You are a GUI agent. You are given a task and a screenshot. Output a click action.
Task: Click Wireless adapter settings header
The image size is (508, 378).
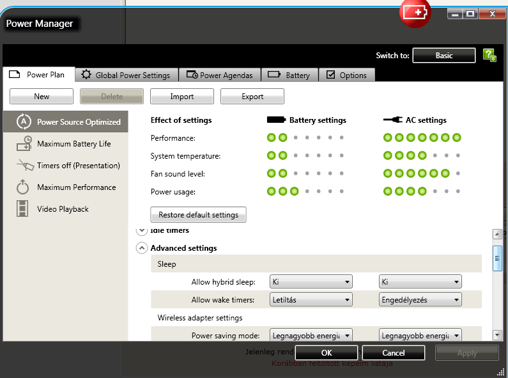click(316, 317)
